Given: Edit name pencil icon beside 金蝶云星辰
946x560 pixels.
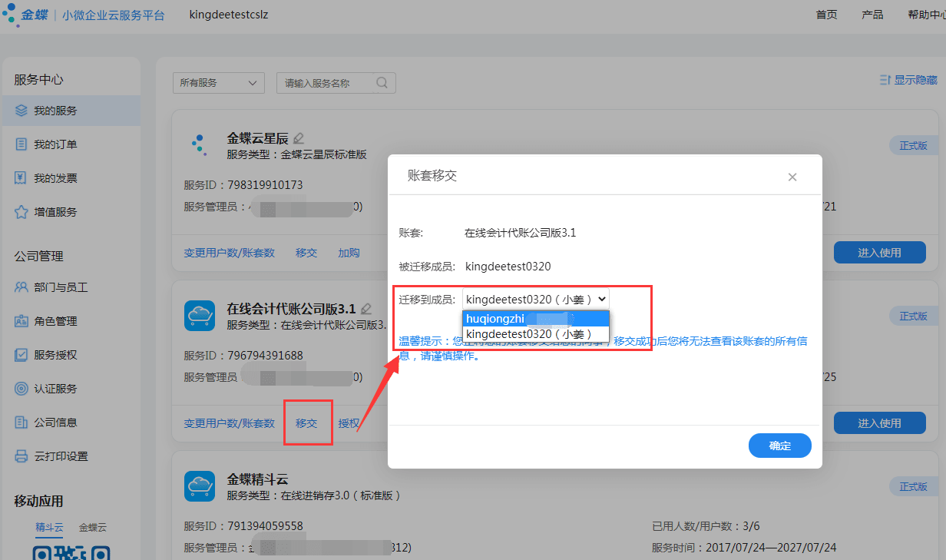Looking at the screenshot, I should pos(299,138).
